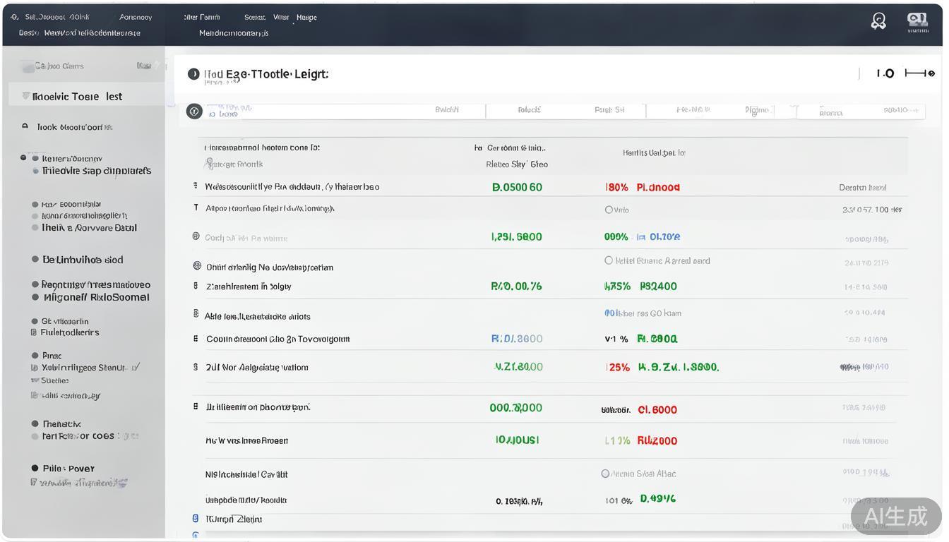Open the 'Aorsnooy' menu in header

136,17
